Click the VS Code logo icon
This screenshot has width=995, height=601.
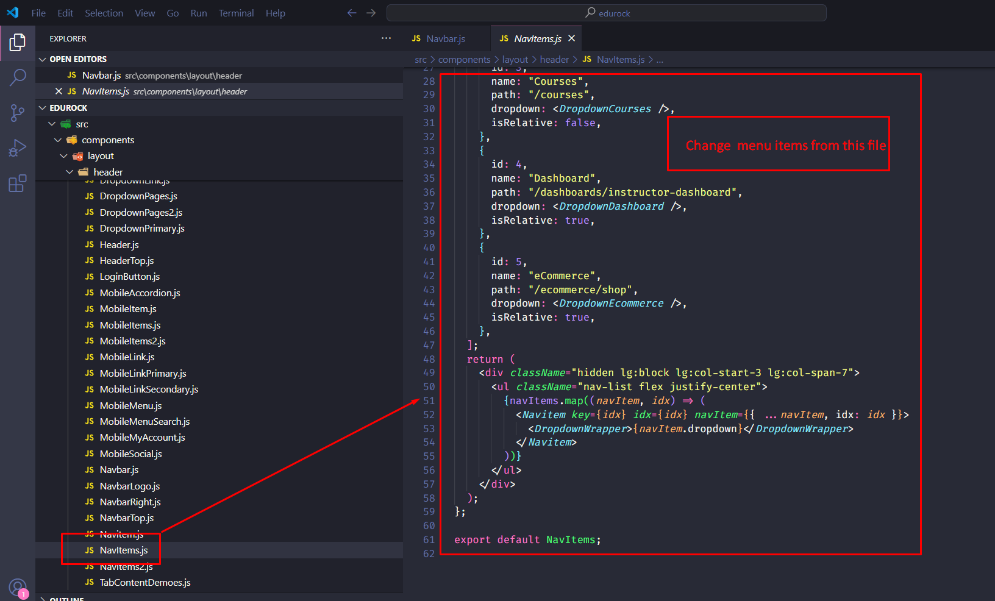pyautogui.click(x=13, y=13)
